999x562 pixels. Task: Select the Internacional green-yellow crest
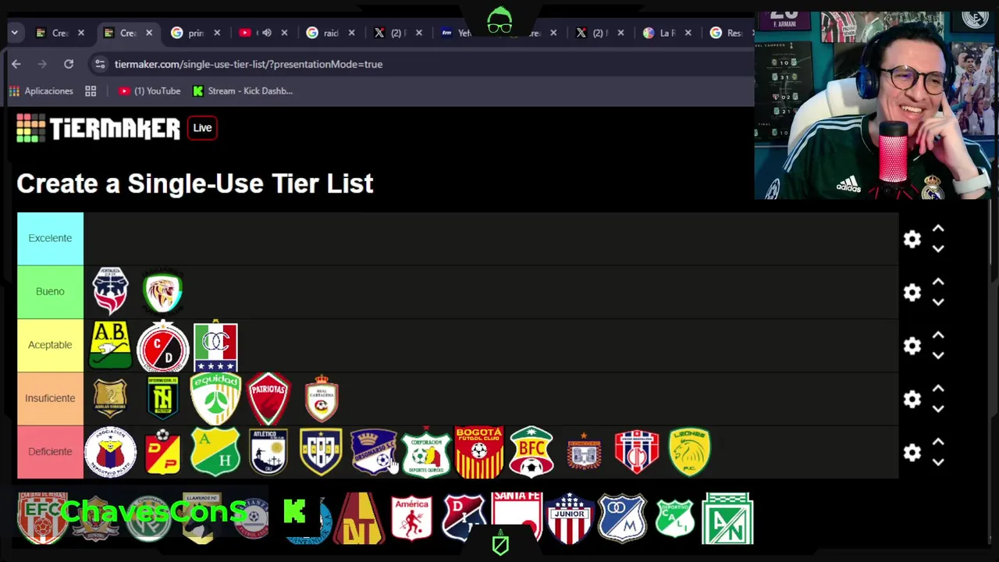tap(163, 398)
